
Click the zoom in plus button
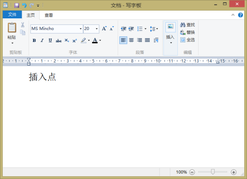click(234, 172)
